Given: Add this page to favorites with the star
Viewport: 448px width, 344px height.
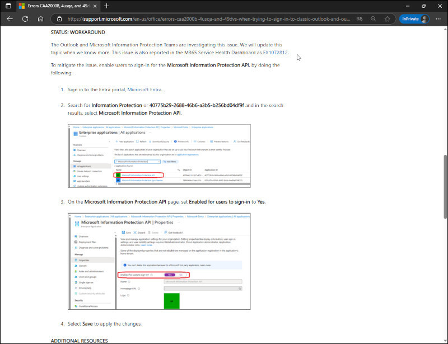Looking at the screenshot, I should tap(387, 19).
